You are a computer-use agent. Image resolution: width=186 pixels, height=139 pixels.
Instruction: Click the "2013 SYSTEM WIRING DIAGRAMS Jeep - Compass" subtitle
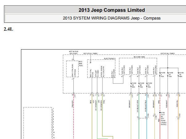point(112,18)
